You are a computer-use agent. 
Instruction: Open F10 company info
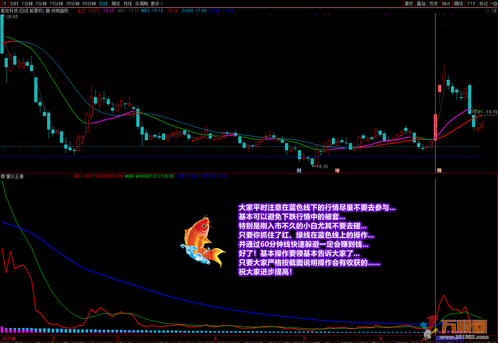click(x=471, y=4)
